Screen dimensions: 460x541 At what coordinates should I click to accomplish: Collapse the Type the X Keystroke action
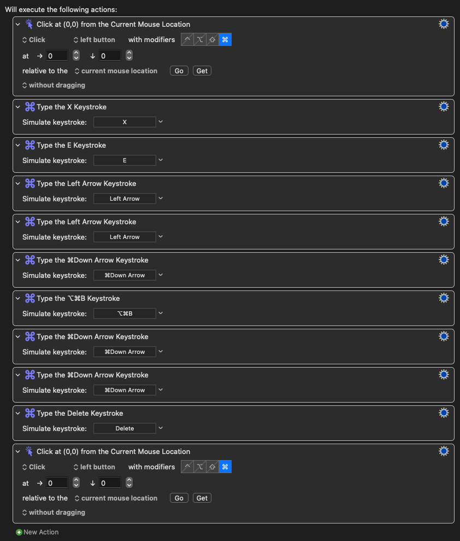(x=18, y=107)
